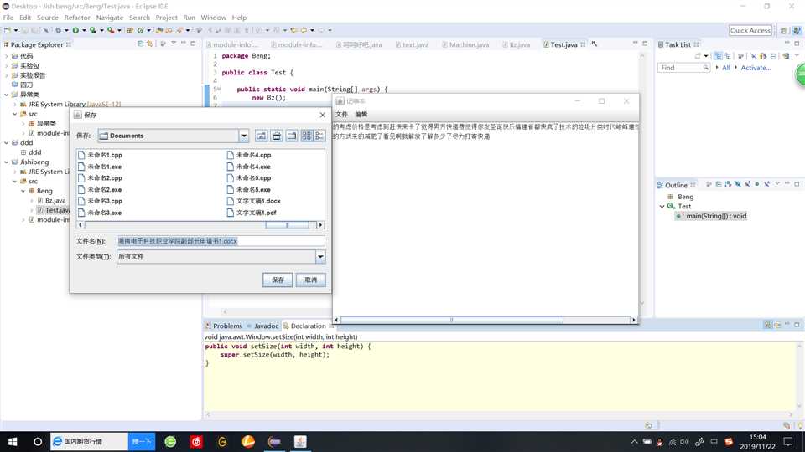Click the Debug bug toolbar icon
805x452 pixels.
tap(58, 30)
